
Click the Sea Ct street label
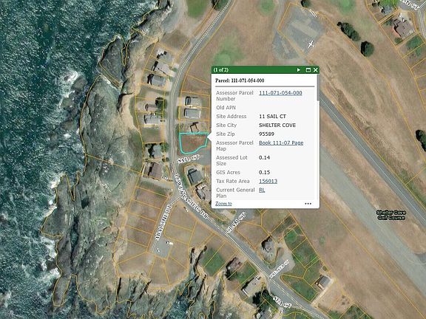283,302
